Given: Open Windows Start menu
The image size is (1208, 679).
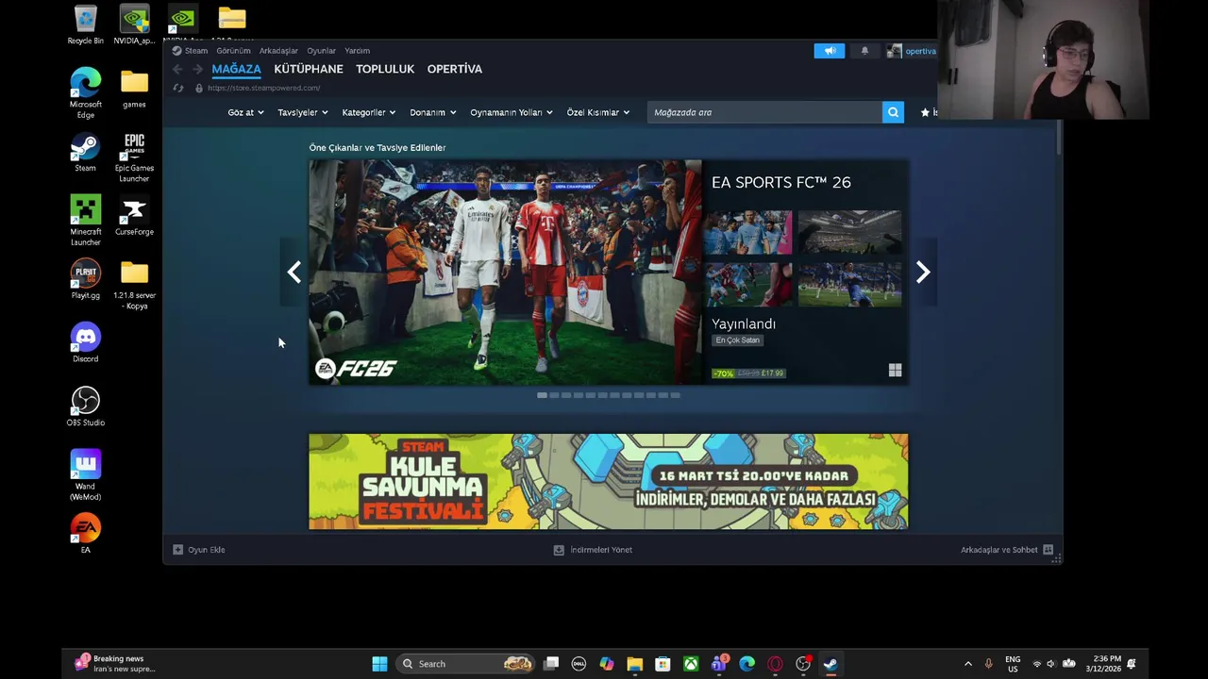Looking at the screenshot, I should [379, 664].
